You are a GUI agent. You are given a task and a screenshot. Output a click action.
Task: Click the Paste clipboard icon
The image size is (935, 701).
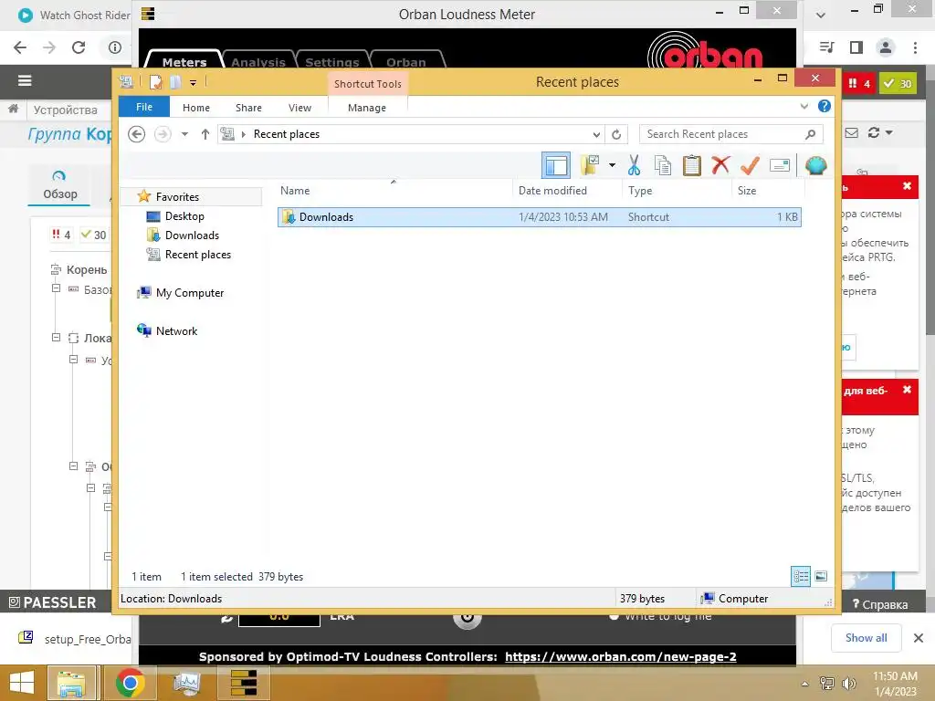tap(692, 165)
